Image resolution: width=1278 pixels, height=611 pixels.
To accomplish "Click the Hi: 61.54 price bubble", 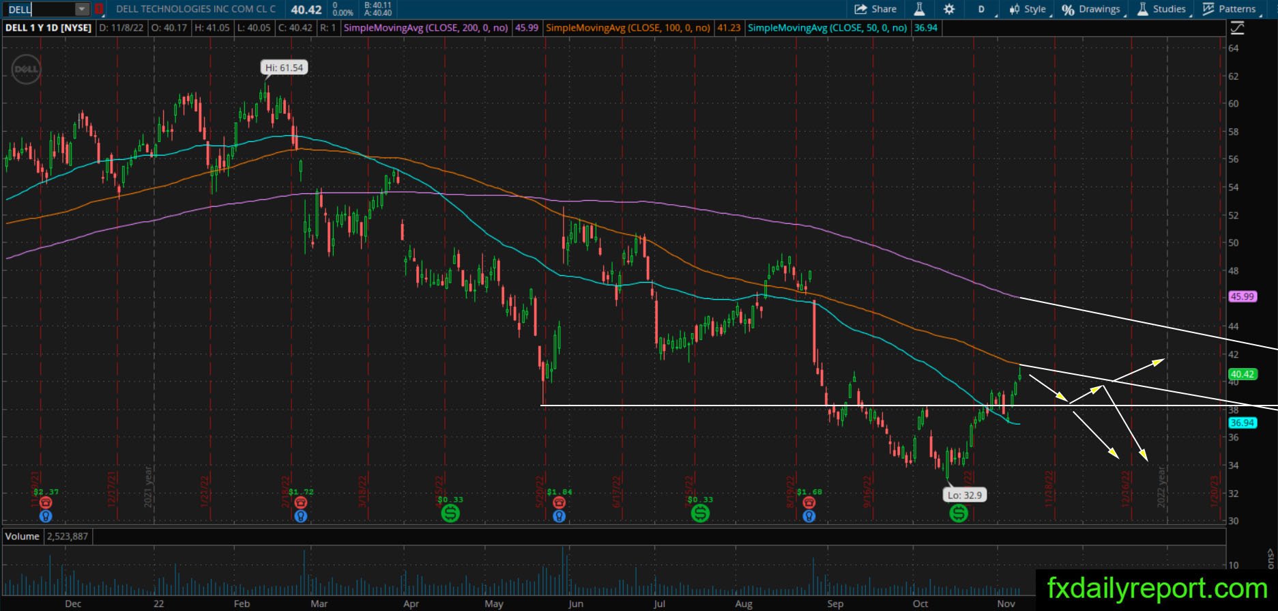I will point(284,68).
